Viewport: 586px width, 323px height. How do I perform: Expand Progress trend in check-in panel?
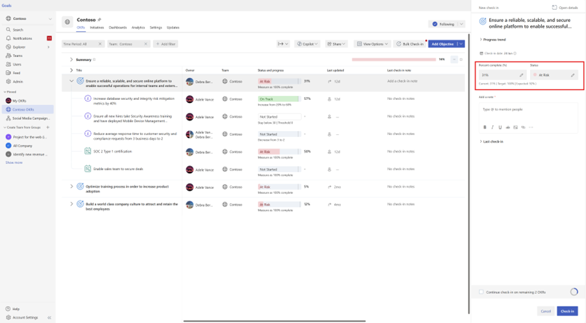point(481,40)
